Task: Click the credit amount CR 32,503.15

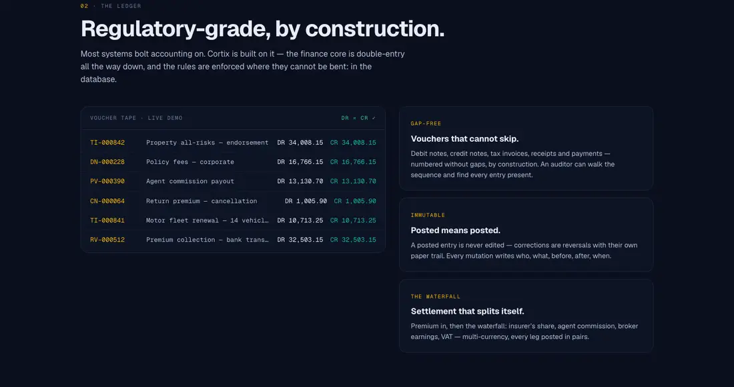Action: click(353, 240)
